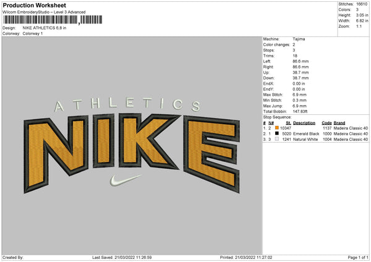Click the 'Brand' column header

click(x=339, y=123)
